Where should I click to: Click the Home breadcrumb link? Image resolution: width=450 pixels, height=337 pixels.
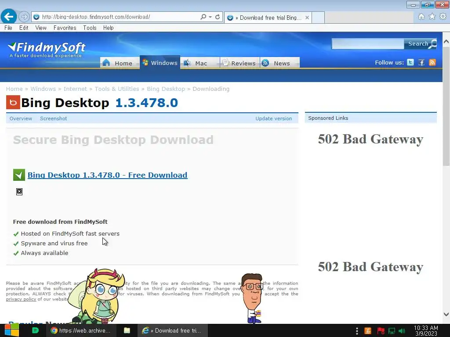pyautogui.click(x=15, y=89)
